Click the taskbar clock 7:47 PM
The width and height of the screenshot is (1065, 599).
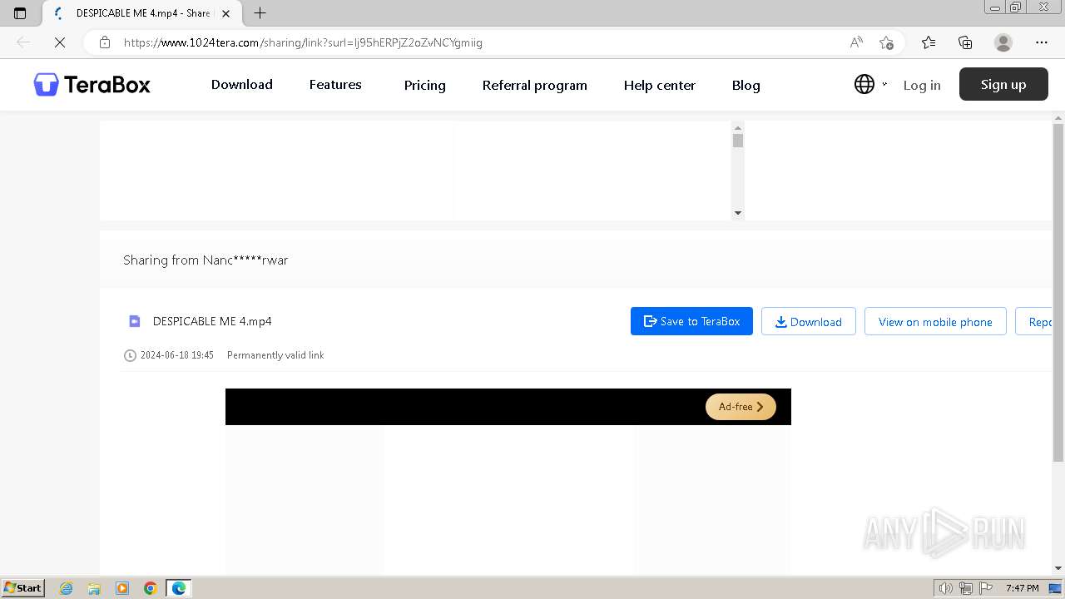[x=1022, y=588]
